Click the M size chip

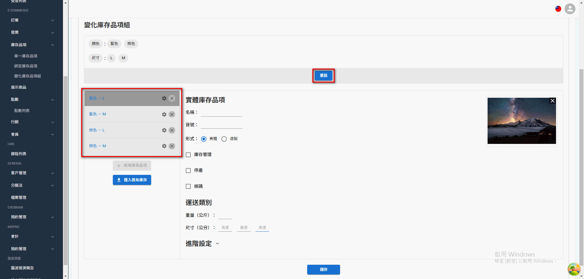pyautogui.click(x=123, y=58)
